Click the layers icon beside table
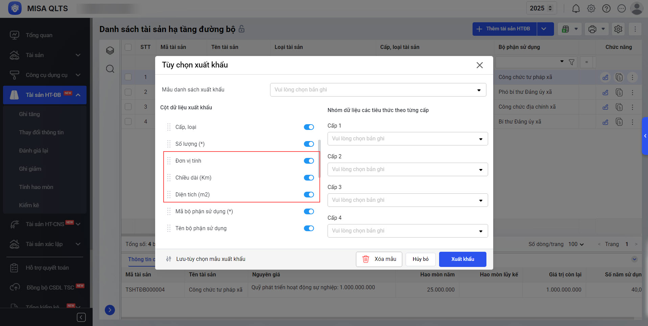Screen dimensions: 648x326 tap(110, 51)
